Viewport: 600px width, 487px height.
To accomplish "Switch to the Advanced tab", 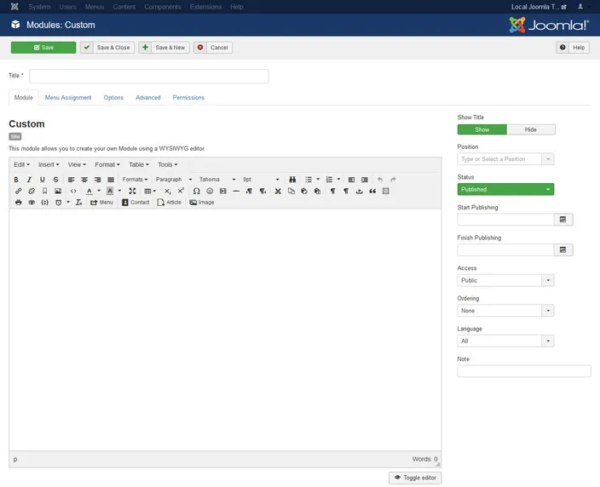I will point(148,97).
